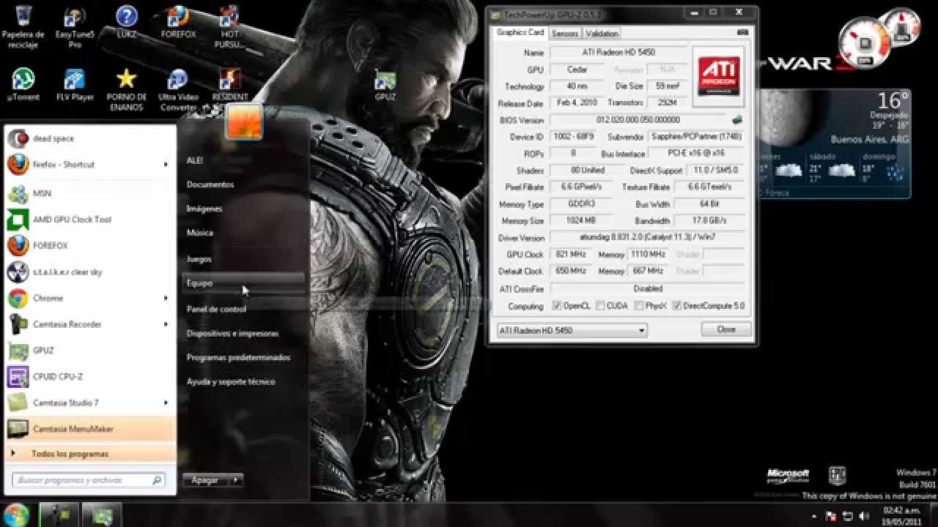Click the Memory Size value 1024 MB
The height and width of the screenshot is (527, 938).
[581, 221]
